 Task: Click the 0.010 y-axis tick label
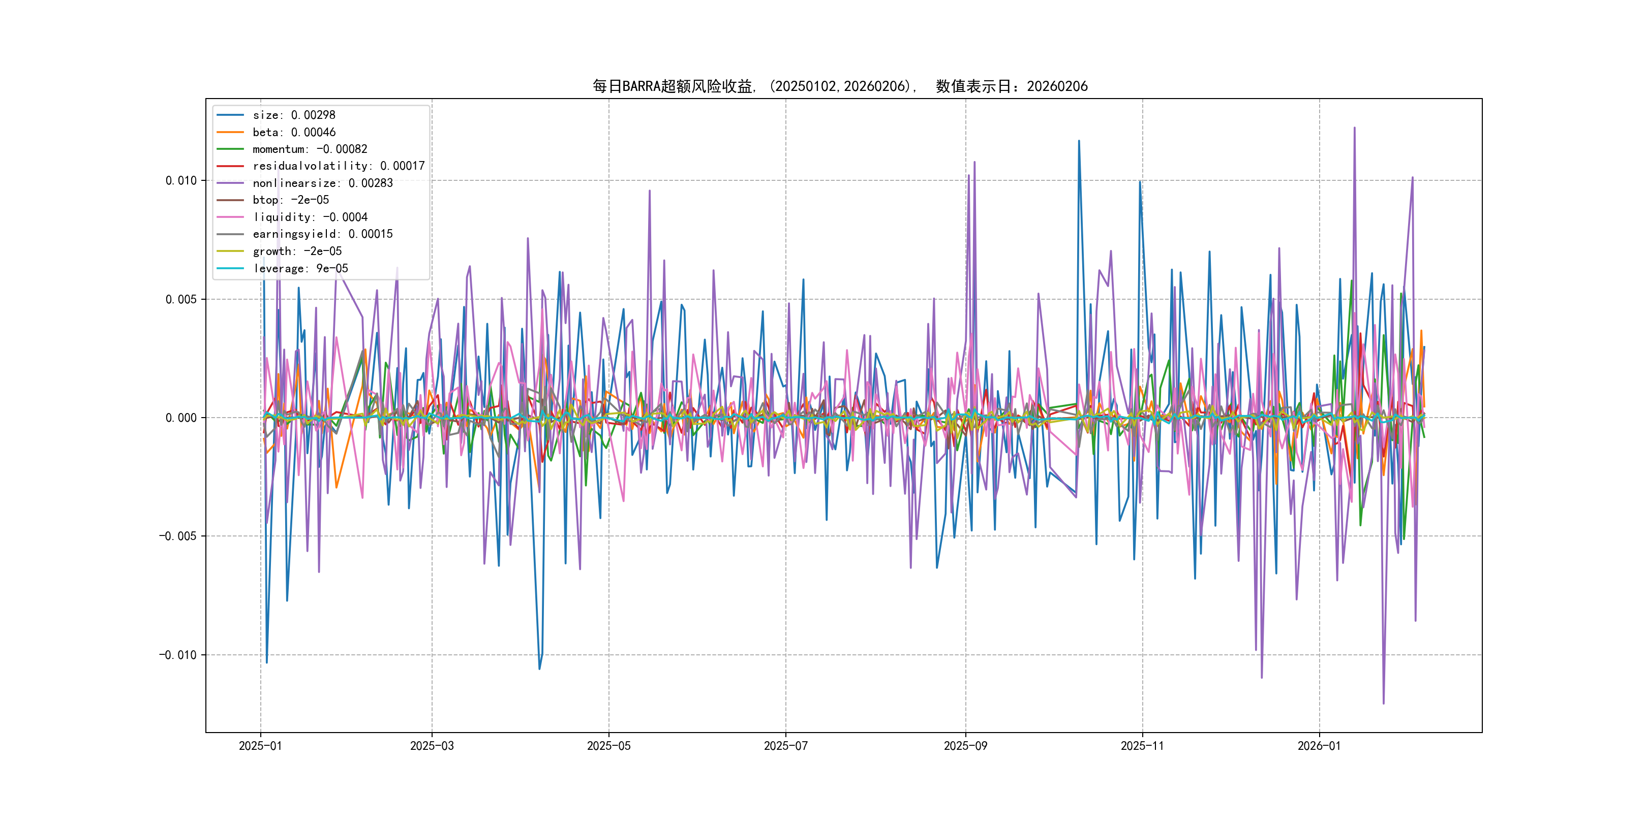[x=181, y=181]
